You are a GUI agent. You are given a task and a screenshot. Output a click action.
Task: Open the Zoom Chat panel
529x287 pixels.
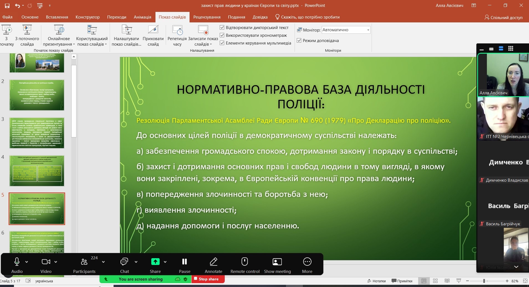124,262
